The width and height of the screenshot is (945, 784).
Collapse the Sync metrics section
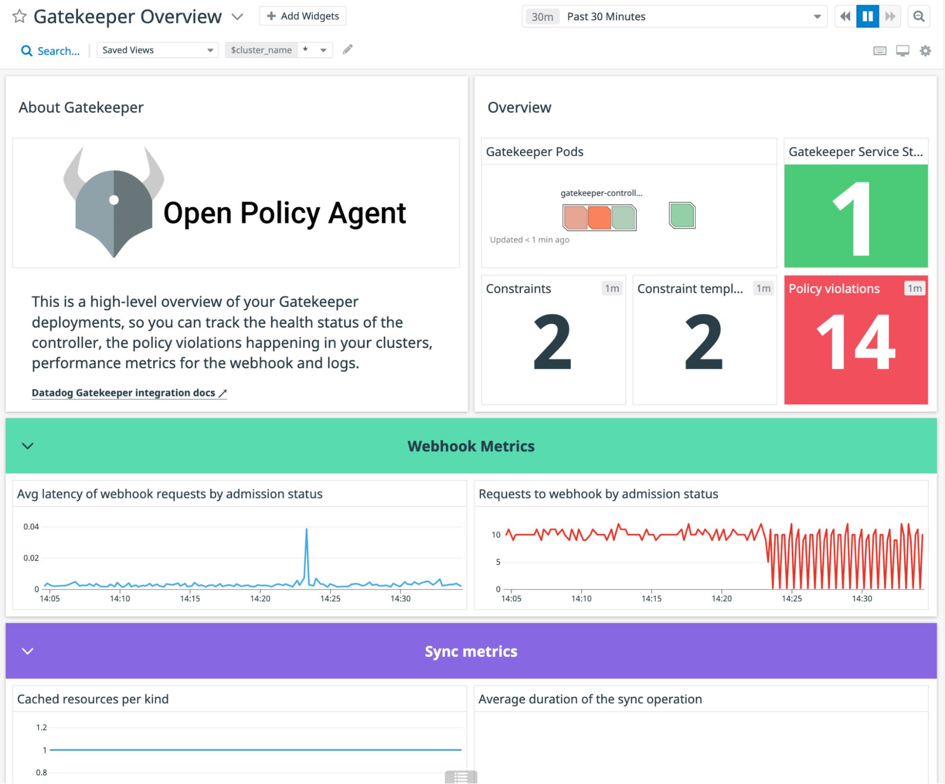tap(27, 651)
